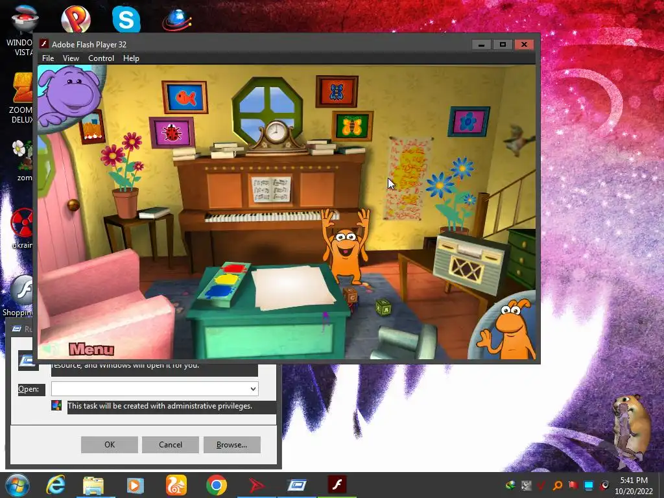
Task: Click the ladybug picture on the wall
Action: tap(172, 132)
